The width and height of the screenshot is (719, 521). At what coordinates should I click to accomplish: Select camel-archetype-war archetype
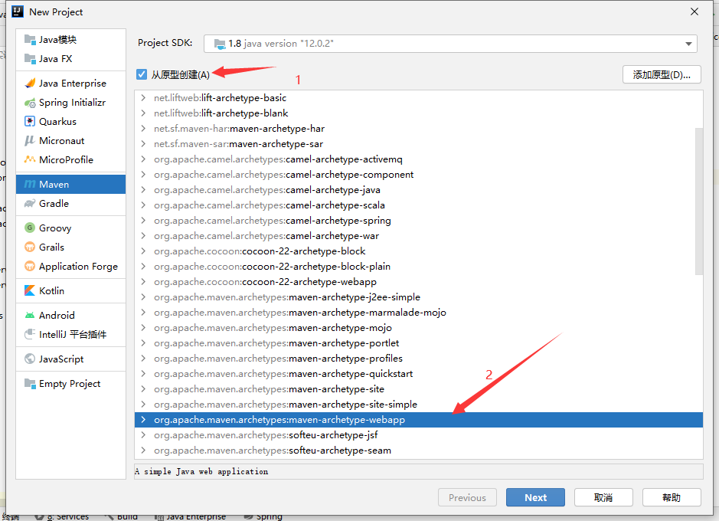419,236
